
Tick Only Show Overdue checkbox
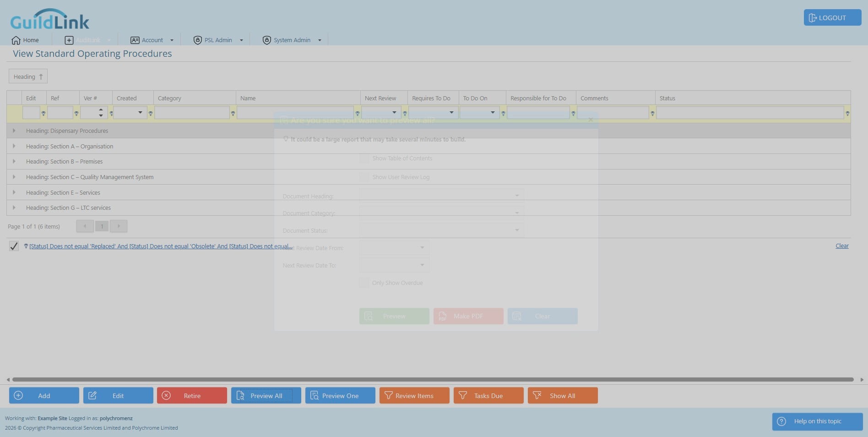(364, 283)
